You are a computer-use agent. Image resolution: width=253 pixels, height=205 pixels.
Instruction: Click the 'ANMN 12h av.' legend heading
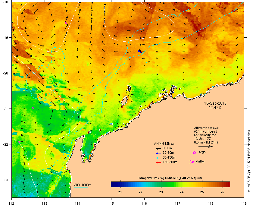[164, 143]
